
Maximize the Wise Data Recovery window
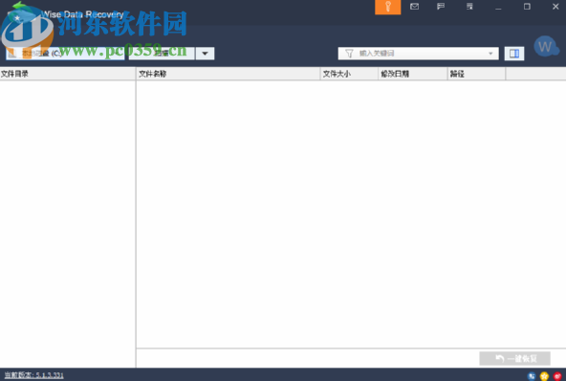point(527,7)
